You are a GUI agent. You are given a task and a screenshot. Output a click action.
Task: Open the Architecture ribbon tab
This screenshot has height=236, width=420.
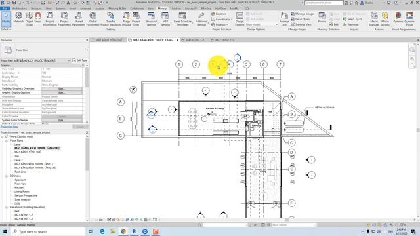pyautogui.click(x=20, y=9)
